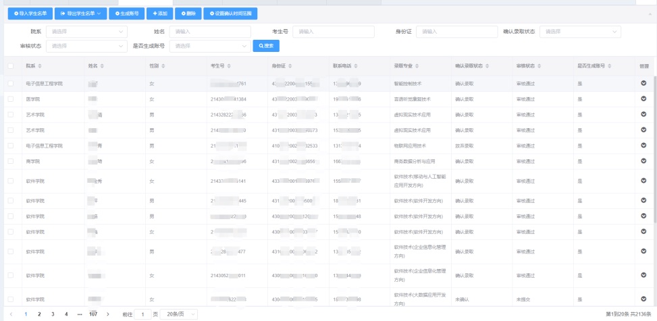
Task: Open the 确认录取状态 filter dropdown
Action: pos(581,32)
